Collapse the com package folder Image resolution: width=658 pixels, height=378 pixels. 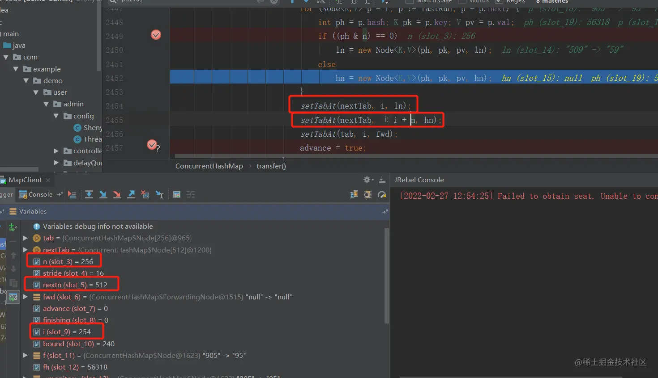click(x=6, y=57)
